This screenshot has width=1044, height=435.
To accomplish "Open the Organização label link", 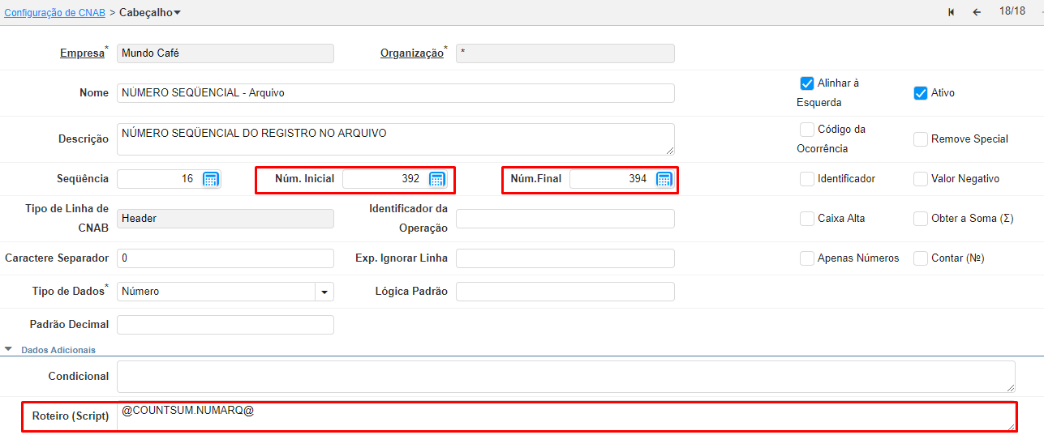I will pyautogui.click(x=412, y=53).
